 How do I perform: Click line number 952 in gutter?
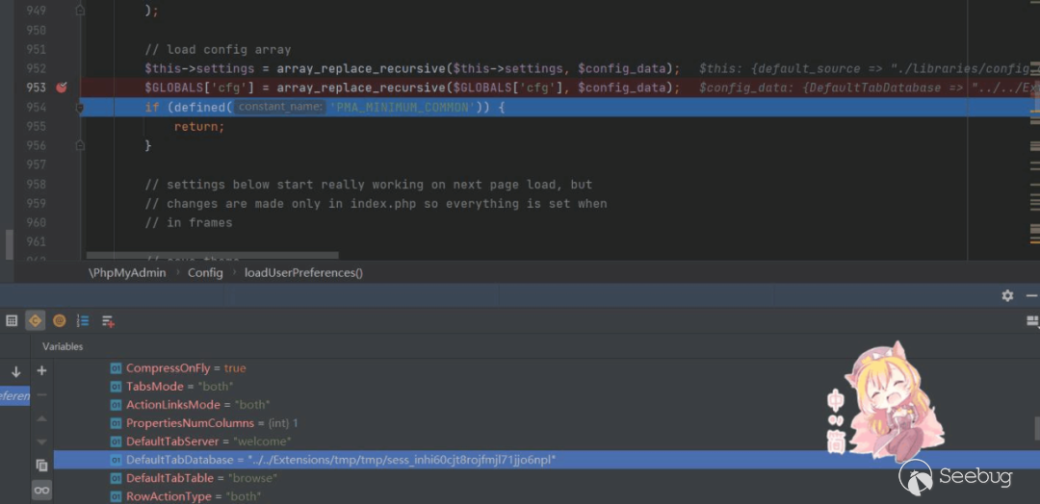click(x=36, y=68)
